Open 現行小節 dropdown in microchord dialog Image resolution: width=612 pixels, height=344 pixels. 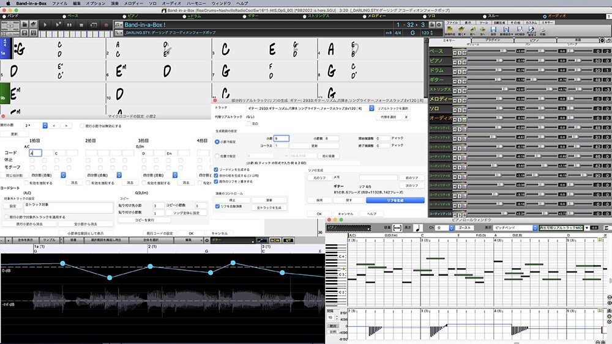(36, 125)
